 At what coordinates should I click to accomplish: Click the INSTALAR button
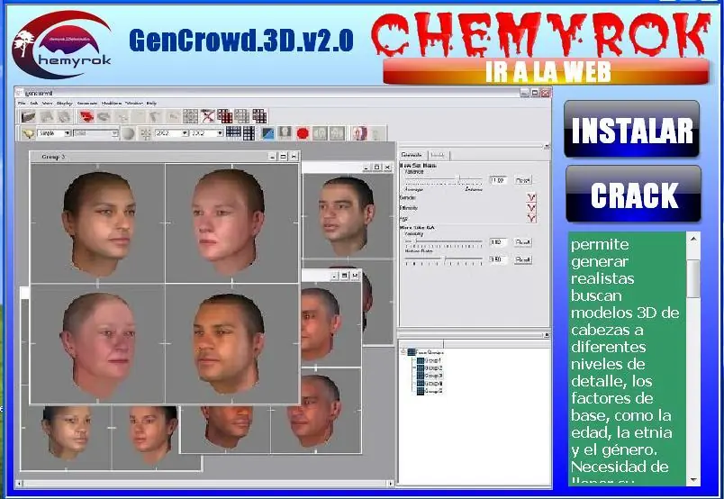(x=631, y=129)
